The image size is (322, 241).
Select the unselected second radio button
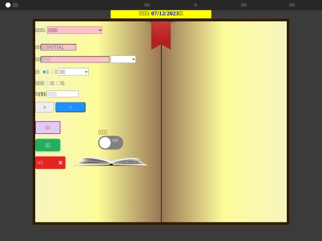click(52, 72)
